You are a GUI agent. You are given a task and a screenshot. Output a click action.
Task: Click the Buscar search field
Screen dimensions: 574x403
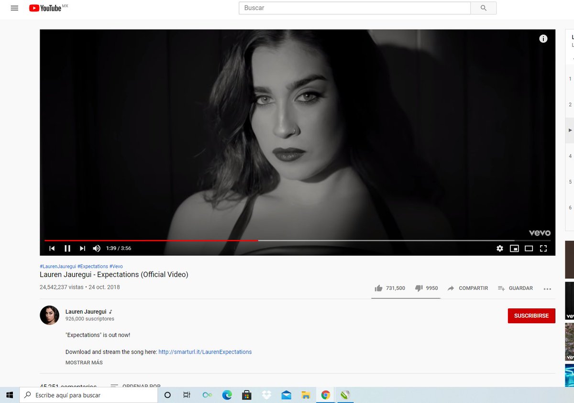coord(354,8)
